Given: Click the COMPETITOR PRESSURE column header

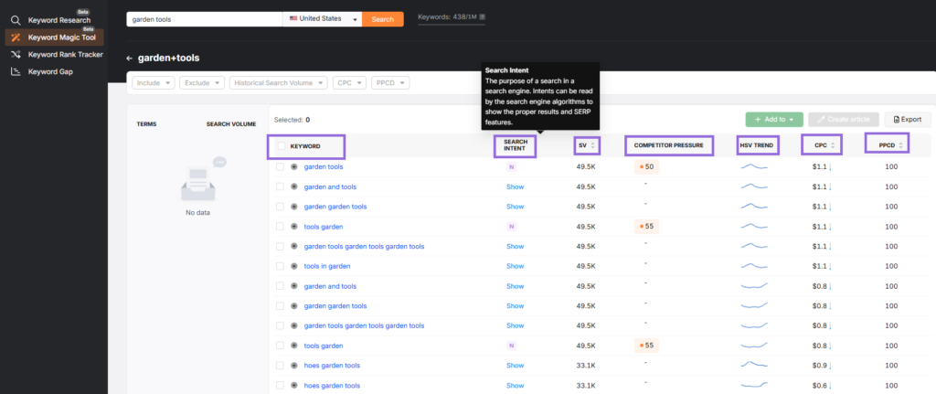Looking at the screenshot, I should point(668,145).
